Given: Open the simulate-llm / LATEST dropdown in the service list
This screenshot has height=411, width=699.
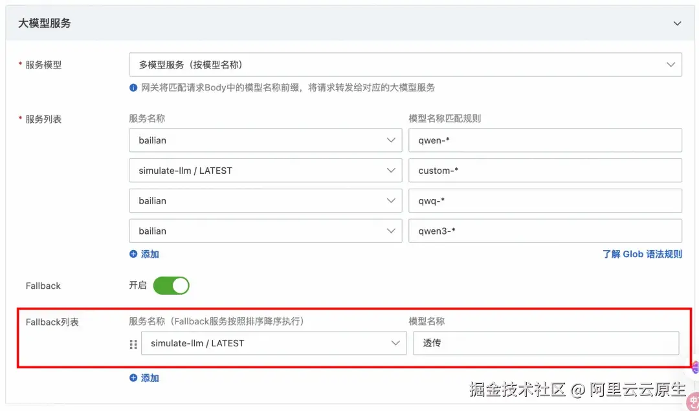Looking at the screenshot, I should click(x=265, y=170).
